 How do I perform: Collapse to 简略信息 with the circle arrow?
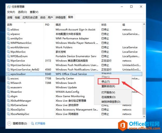click(x=9, y=123)
